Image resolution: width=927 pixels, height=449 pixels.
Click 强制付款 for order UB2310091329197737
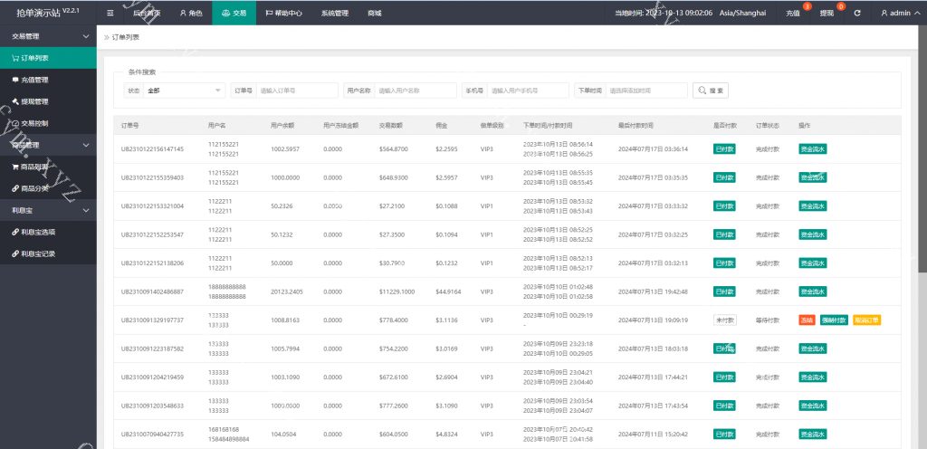tap(834, 320)
